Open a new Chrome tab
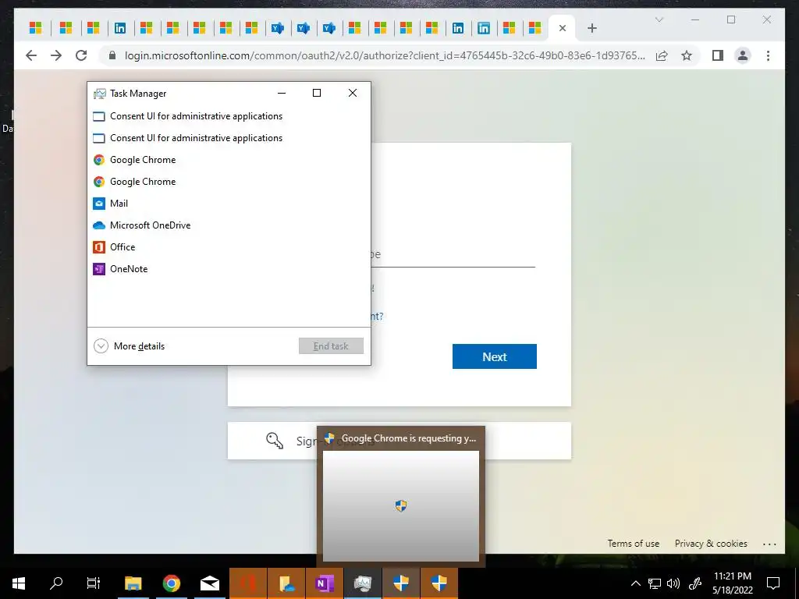The image size is (799, 599). [x=591, y=29]
